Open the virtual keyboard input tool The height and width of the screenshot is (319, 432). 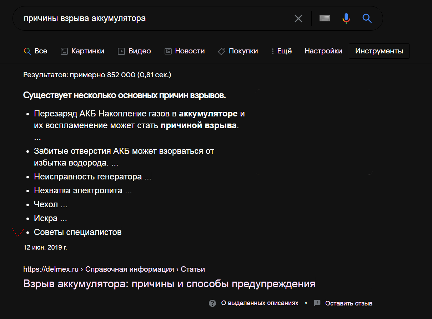point(325,19)
